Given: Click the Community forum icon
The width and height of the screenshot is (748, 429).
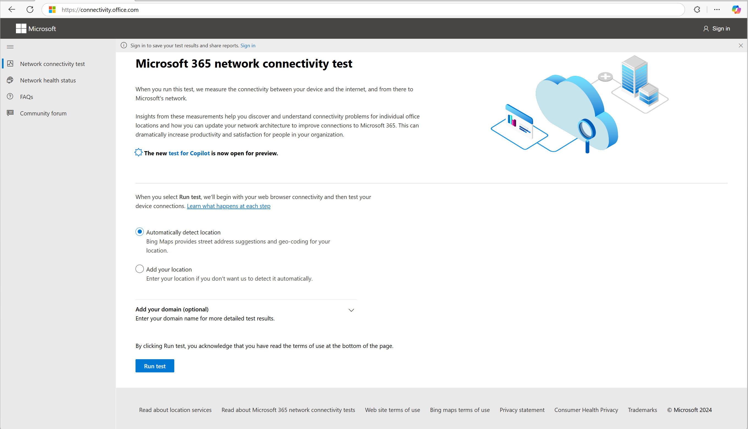Looking at the screenshot, I should [x=10, y=113].
